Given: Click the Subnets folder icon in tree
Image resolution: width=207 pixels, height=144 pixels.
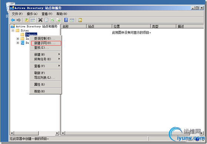Looking at the screenshot, I should point(22,34).
